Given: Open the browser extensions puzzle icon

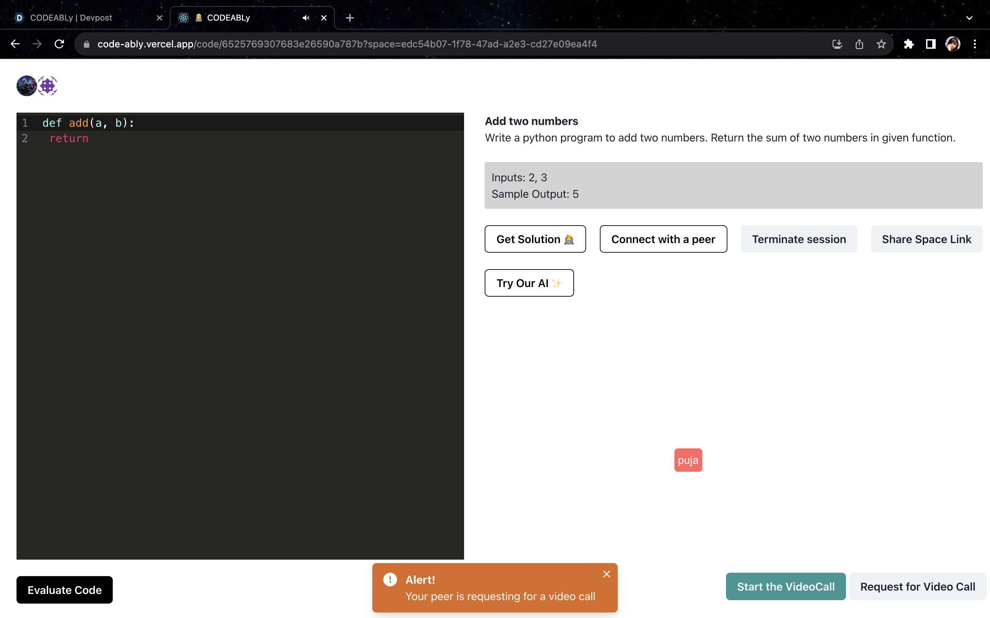Looking at the screenshot, I should click(909, 44).
